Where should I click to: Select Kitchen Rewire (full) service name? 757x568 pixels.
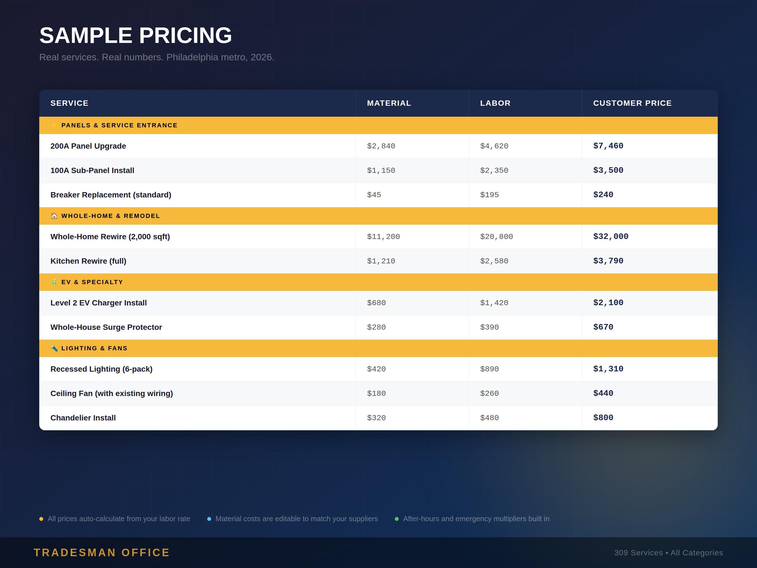click(x=88, y=261)
